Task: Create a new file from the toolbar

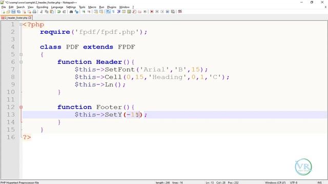Action: tap(4, 12)
